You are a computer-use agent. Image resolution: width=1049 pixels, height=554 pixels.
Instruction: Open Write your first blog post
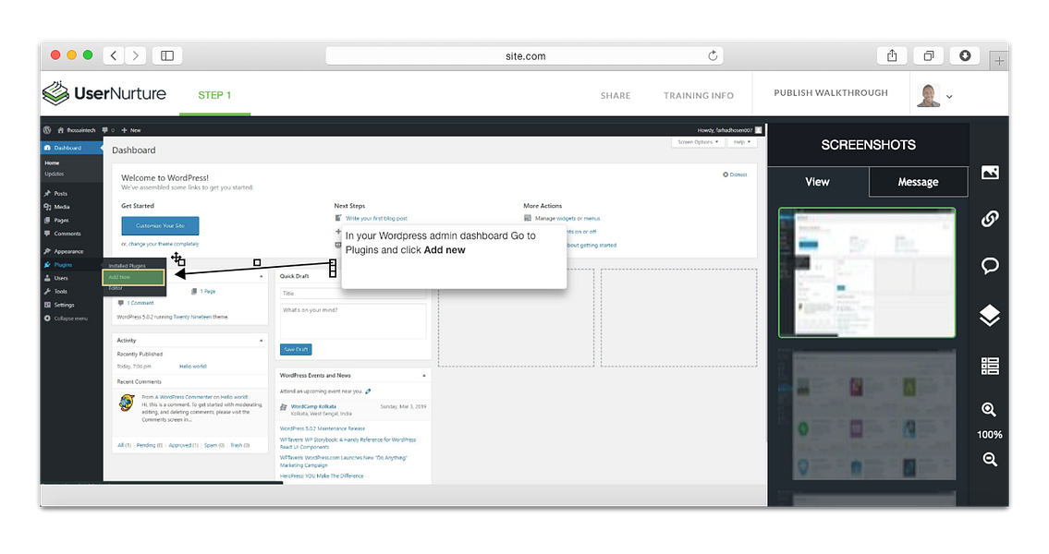[377, 219]
